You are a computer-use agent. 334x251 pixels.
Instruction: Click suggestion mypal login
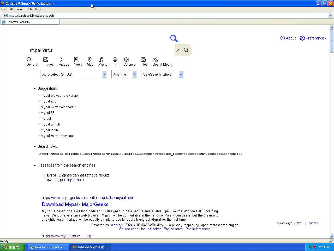click(x=49, y=130)
